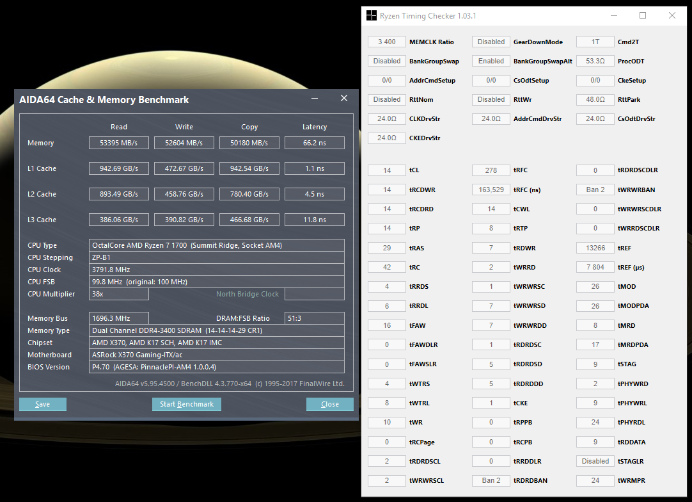The height and width of the screenshot is (502, 692).
Task: Click the tRFC (ns) value 163,529
Action: point(491,190)
